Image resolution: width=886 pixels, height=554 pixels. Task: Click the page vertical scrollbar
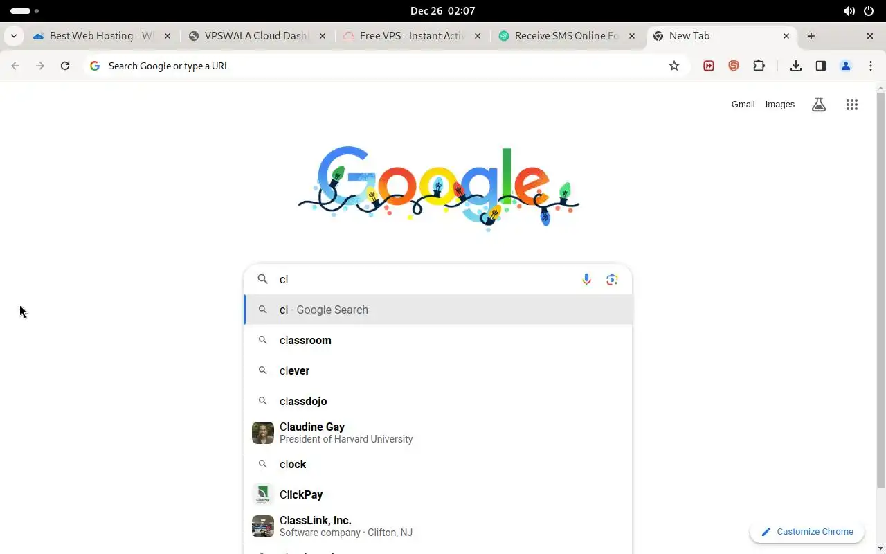click(880, 291)
